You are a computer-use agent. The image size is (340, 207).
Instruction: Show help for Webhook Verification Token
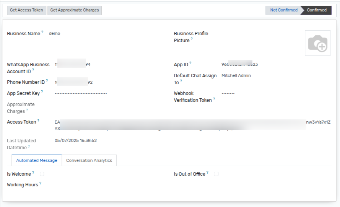214,99
